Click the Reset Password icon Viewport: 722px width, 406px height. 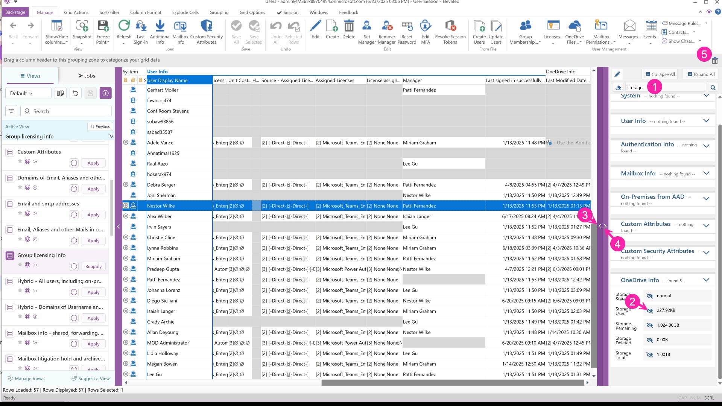click(x=406, y=26)
